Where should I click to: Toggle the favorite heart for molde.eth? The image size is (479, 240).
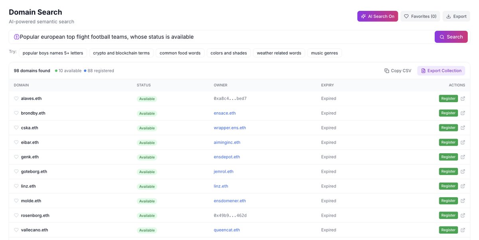(x=16, y=200)
